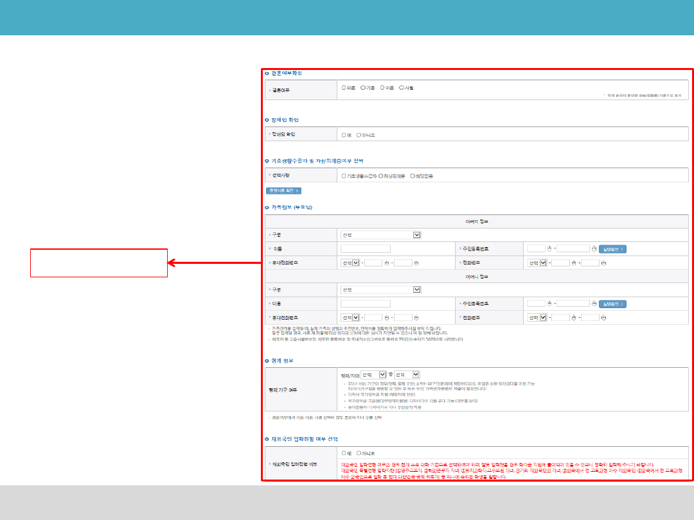Click father's 주민등록번호 second input field
This screenshot has height=520, width=694.
coord(573,248)
